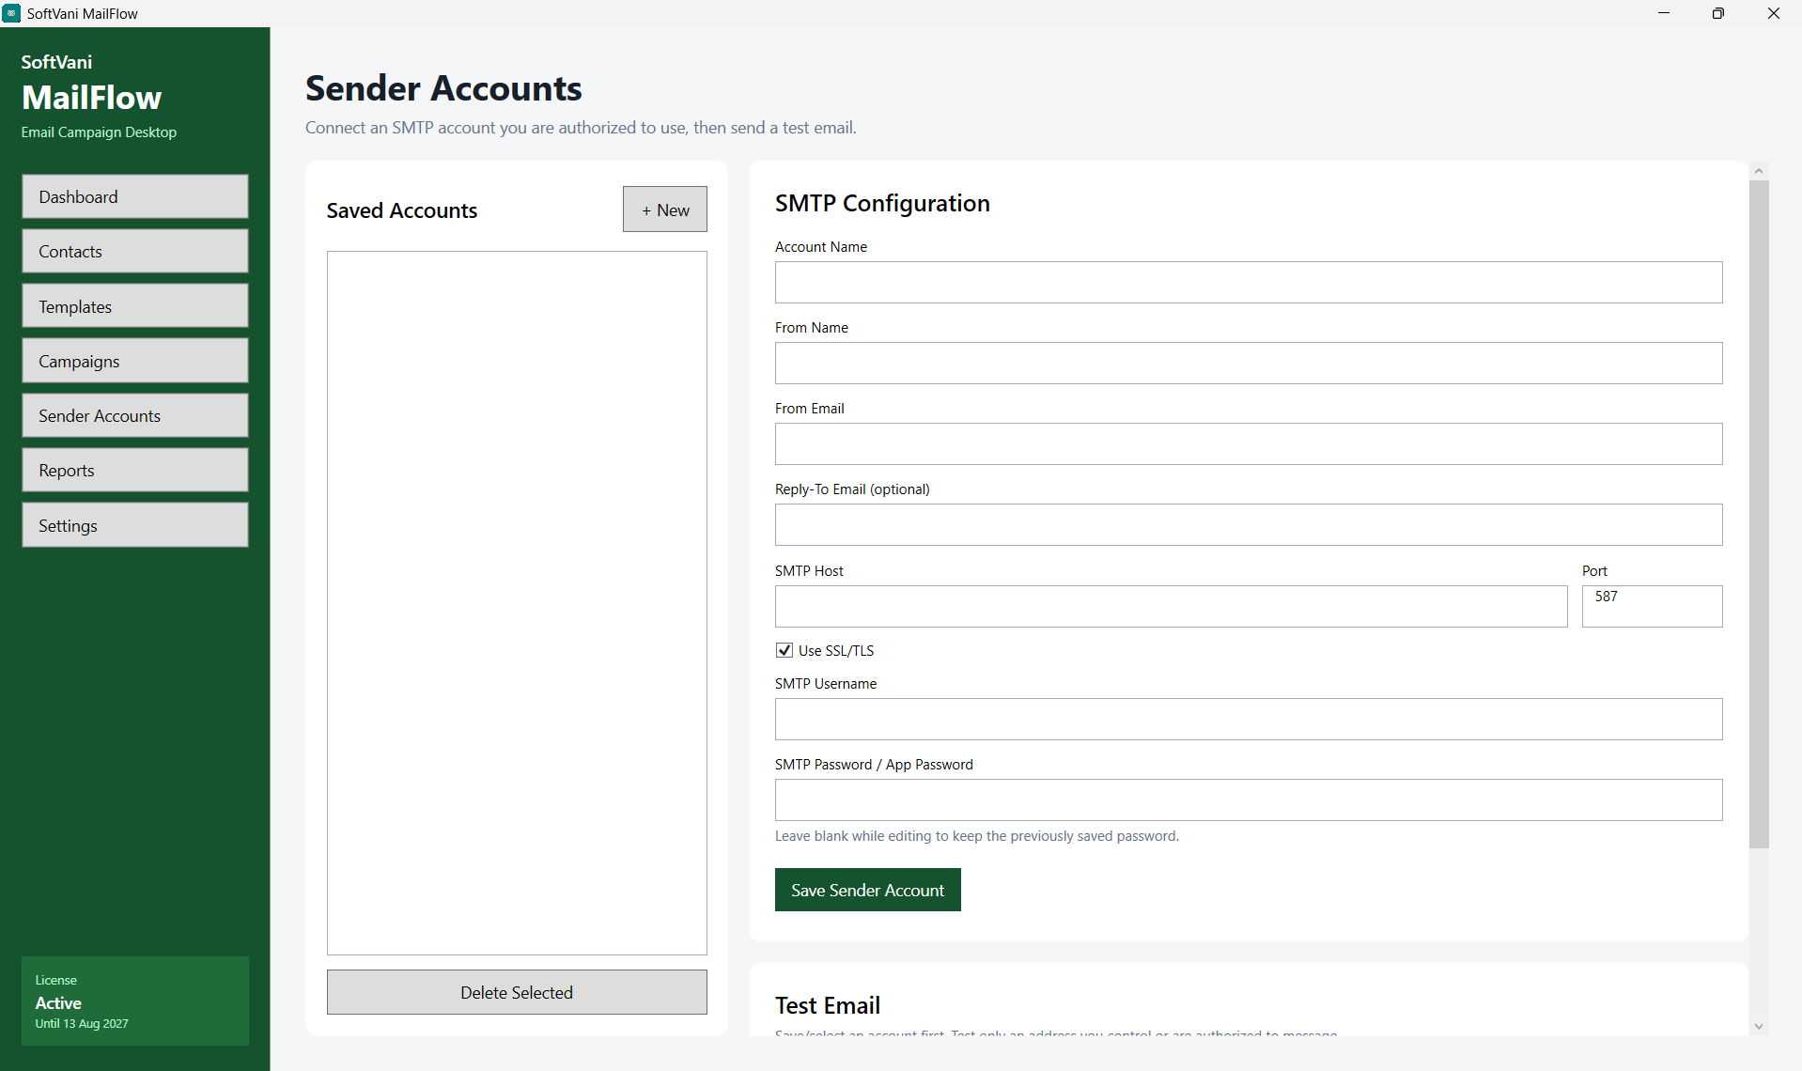
Task: Click into the From Email field
Action: point(1249,443)
